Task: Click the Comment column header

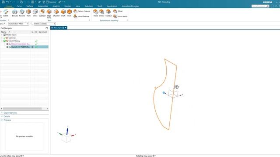Action: coord(43,32)
